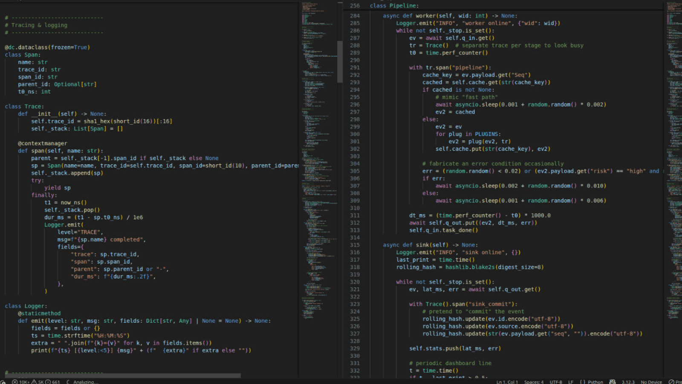The width and height of the screenshot is (682, 384).
Task: Click the info count 661 indicator
Action: coord(52,382)
